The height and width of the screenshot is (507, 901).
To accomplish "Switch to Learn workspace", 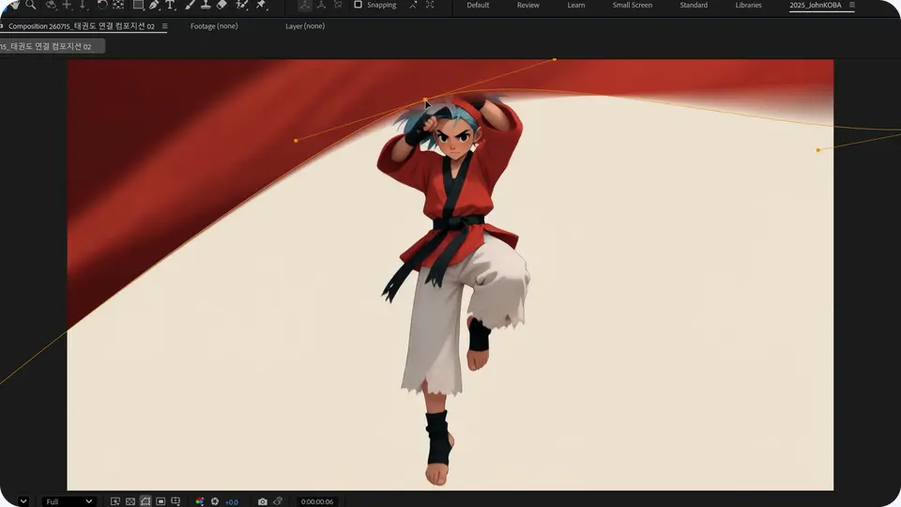I will click(575, 5).
